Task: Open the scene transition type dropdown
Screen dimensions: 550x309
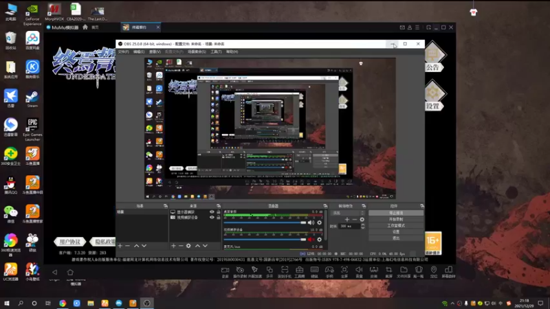Action: click(x=348, y=213)
